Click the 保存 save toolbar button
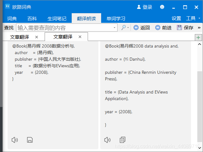 click(185, 28)
